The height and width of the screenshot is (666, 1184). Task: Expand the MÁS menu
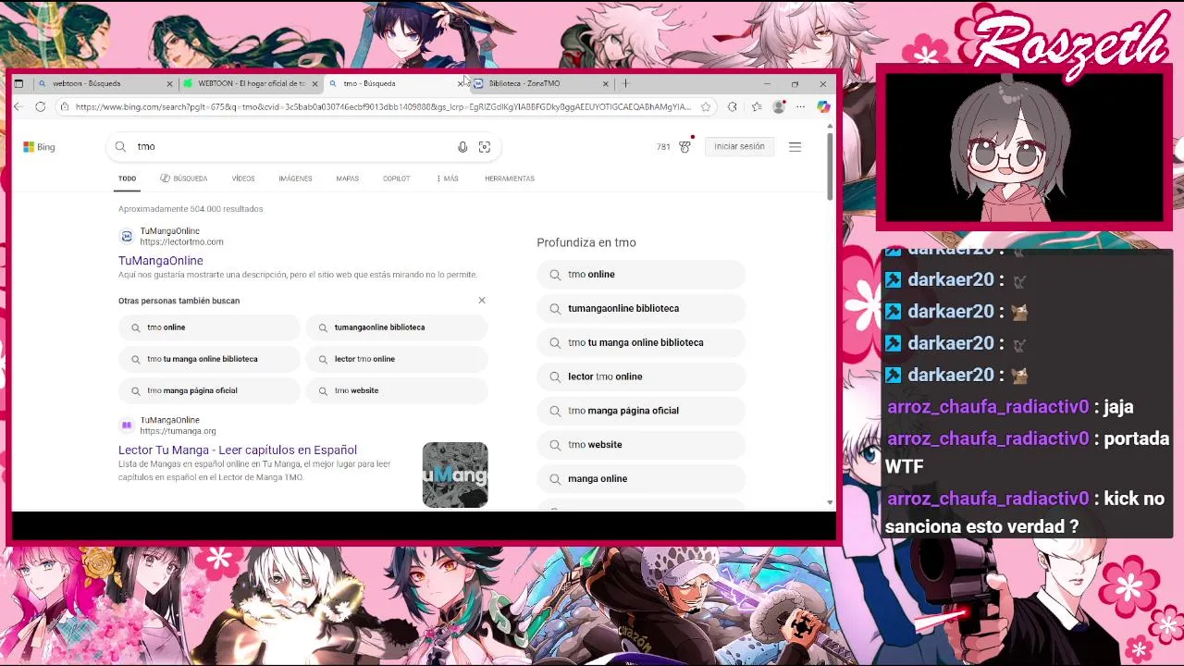(447, 179)
